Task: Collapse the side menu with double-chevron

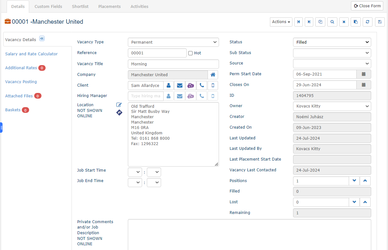Action: (x=42, y=39)
